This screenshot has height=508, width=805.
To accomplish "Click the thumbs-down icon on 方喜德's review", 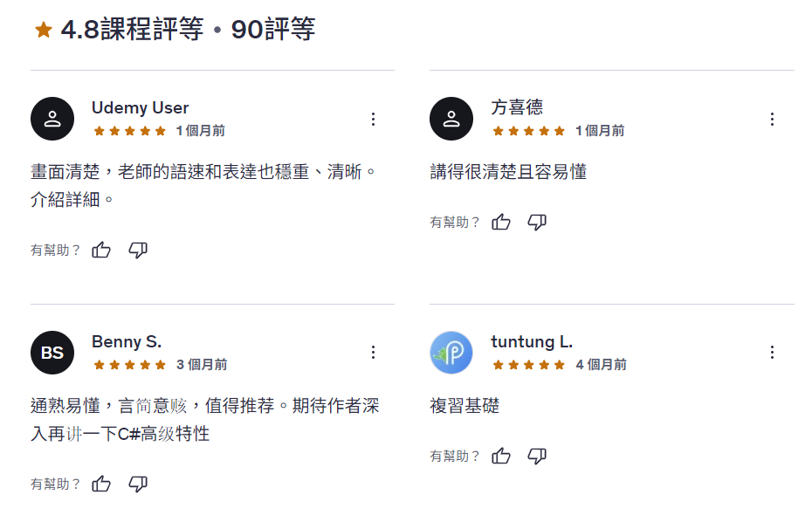I will pos(536,222).
